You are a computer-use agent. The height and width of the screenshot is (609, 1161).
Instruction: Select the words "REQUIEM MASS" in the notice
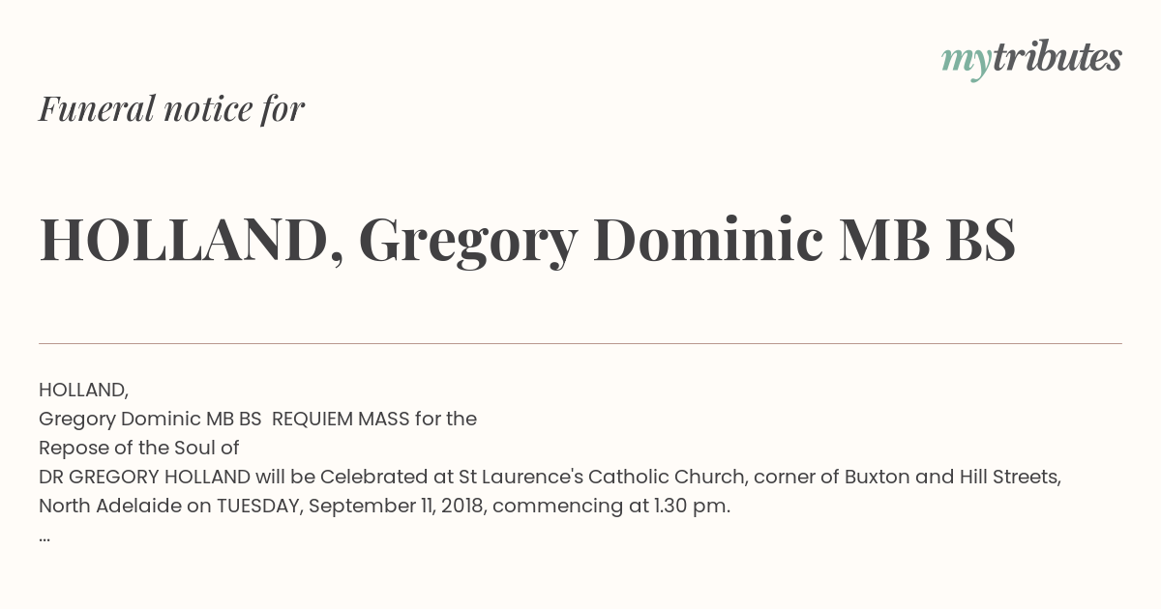(341, 419)
